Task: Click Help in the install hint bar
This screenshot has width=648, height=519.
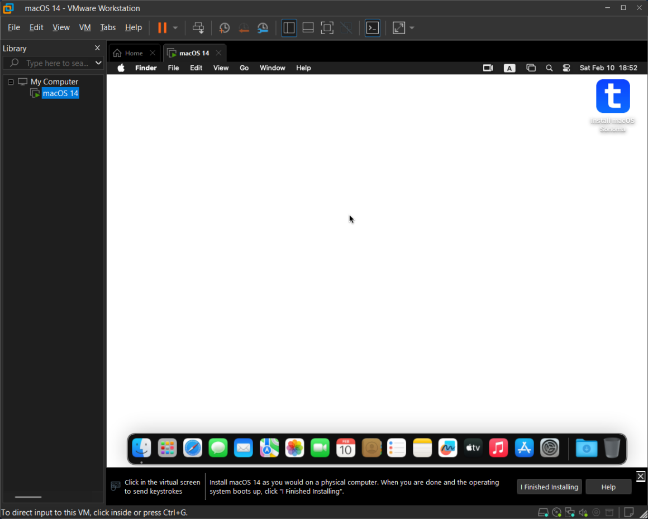Action: coord(608,487)
